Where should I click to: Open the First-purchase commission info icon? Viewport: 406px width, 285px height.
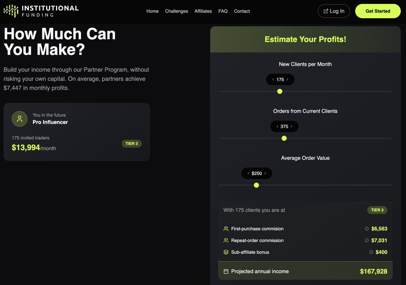pos(367,229)
